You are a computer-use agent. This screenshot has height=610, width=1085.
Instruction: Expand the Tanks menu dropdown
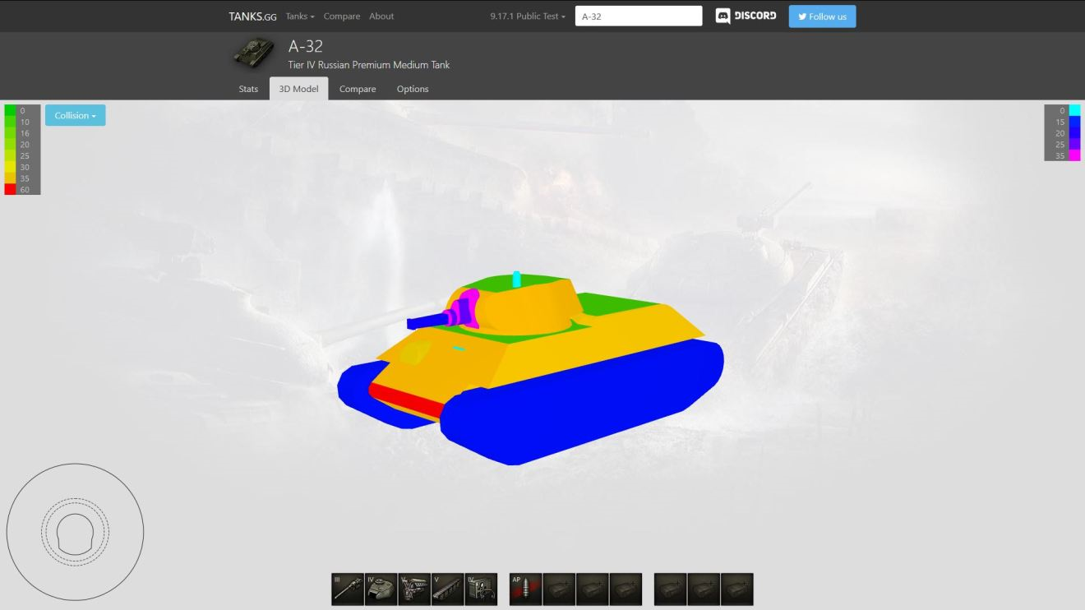[x=300, y=16]
